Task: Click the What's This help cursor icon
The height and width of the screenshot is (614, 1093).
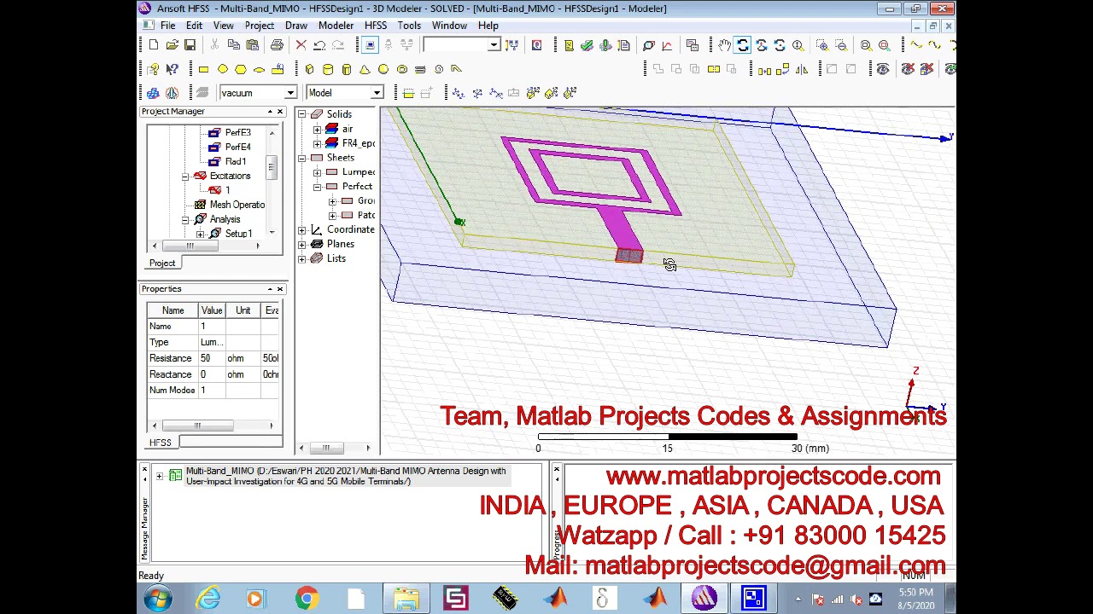Action: 172,69
